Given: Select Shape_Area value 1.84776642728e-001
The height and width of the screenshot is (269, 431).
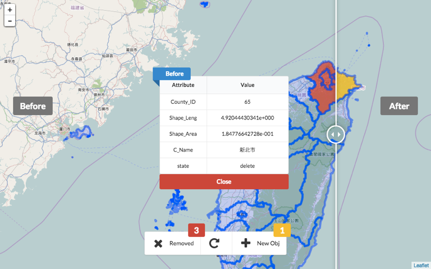Looking at the screenshot, I should click(x=247, y=134).
